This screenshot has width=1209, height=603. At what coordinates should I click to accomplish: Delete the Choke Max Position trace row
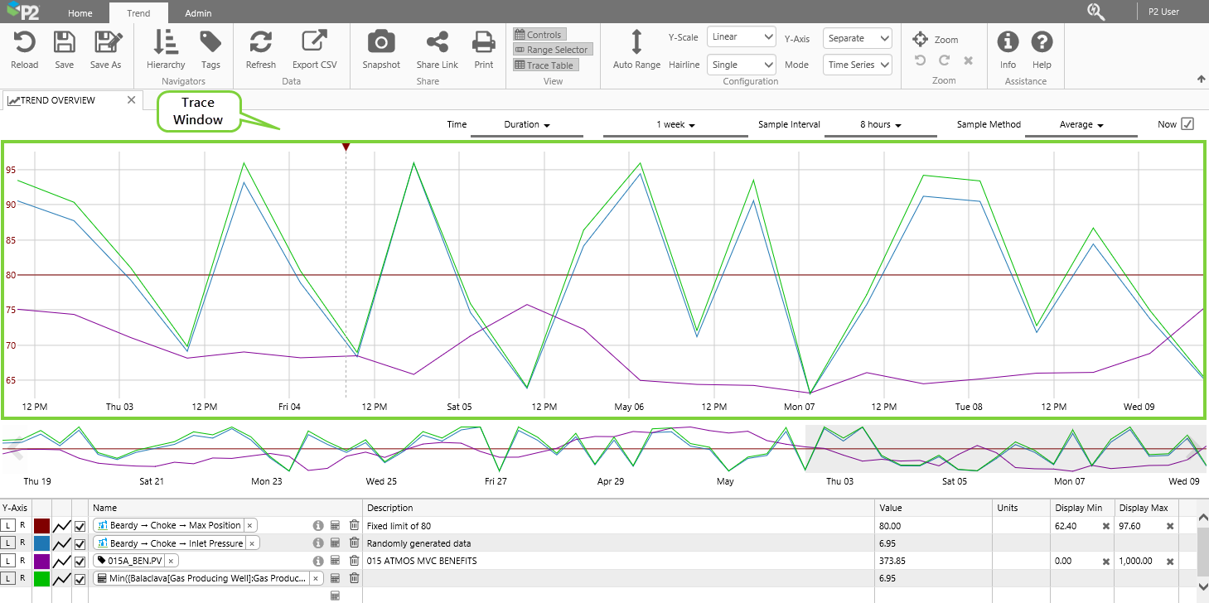click(354, 525)
